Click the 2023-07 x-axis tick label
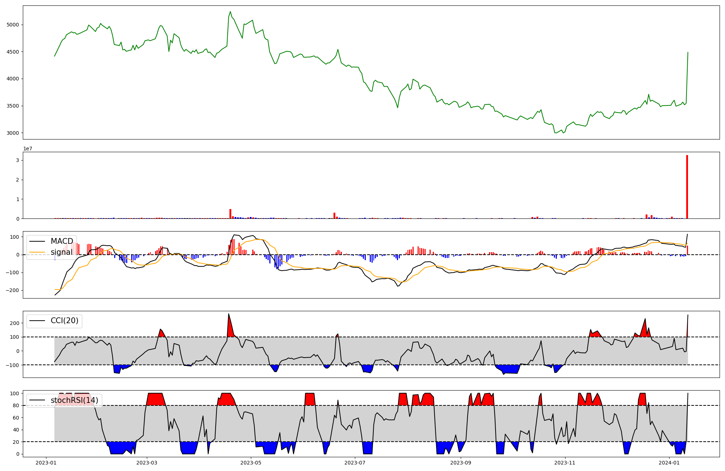This screenshot has height=471, width=725. click(355, 463)
